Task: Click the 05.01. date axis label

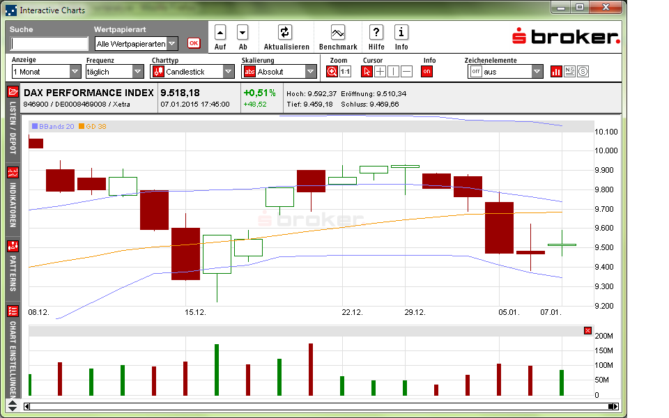Action: (509, 312)
